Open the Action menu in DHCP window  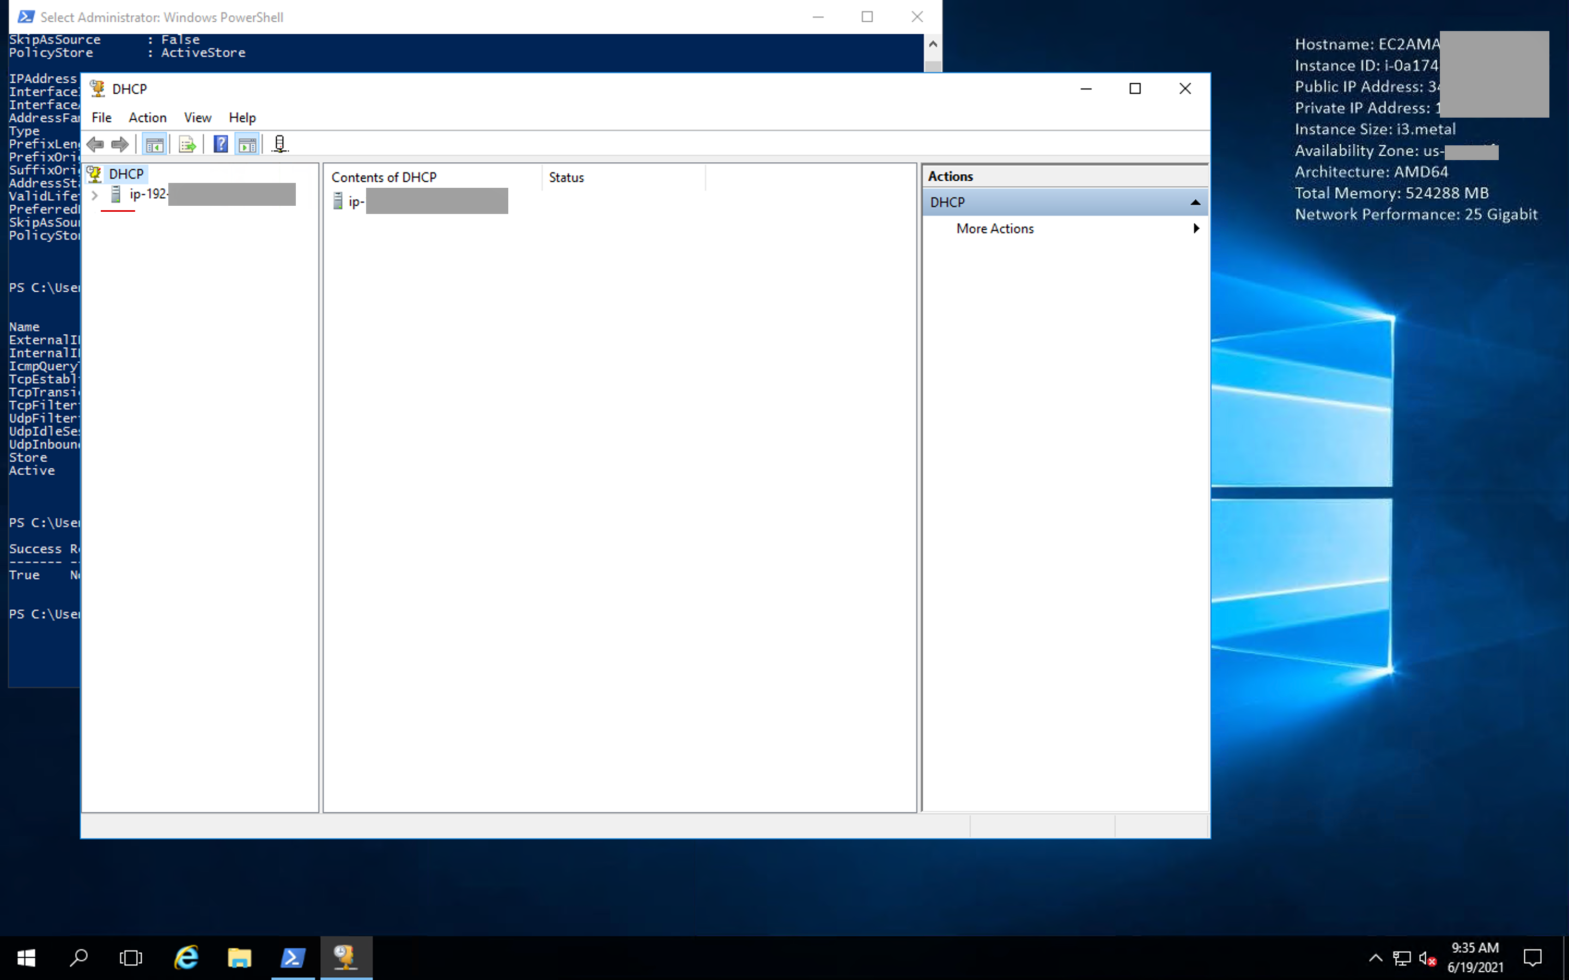pyautogui.click(x=148, y=117)
